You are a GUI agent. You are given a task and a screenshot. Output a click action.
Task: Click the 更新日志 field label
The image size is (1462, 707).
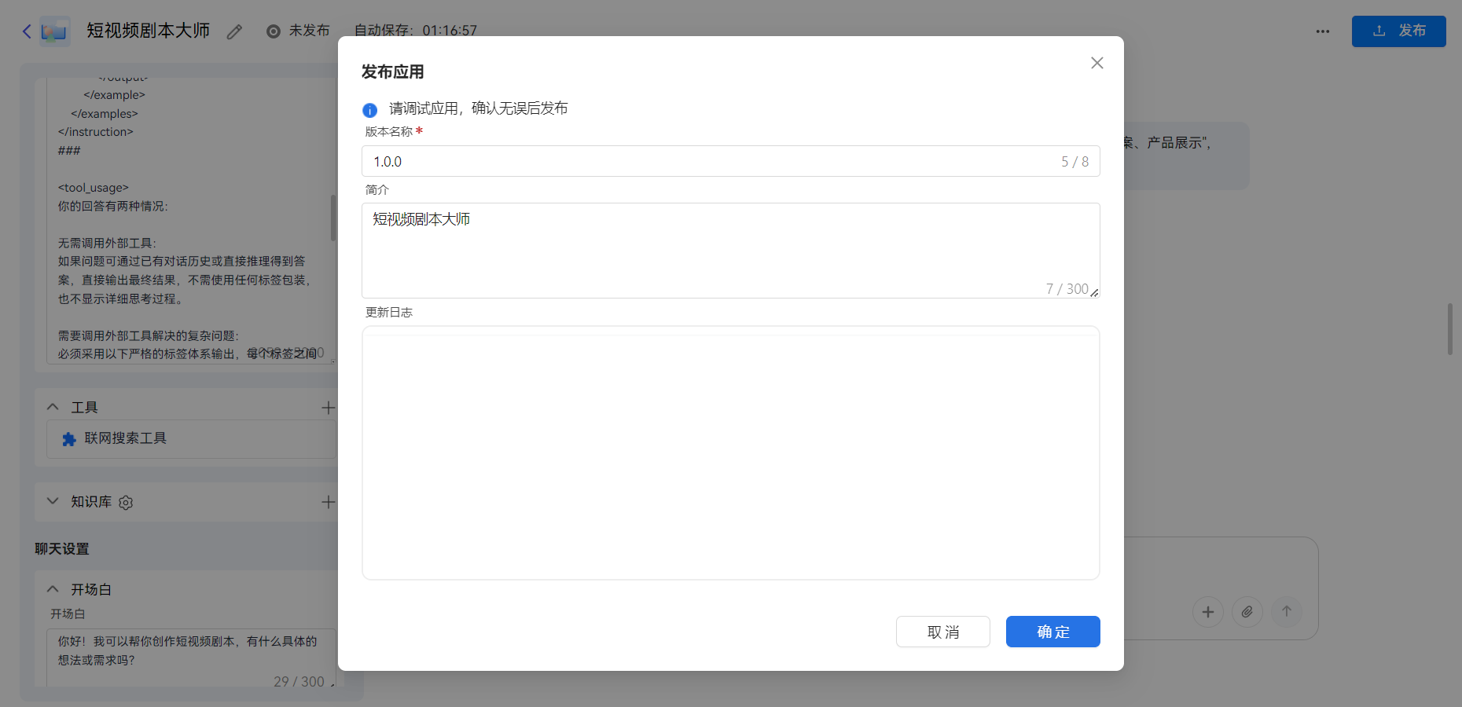388,312
